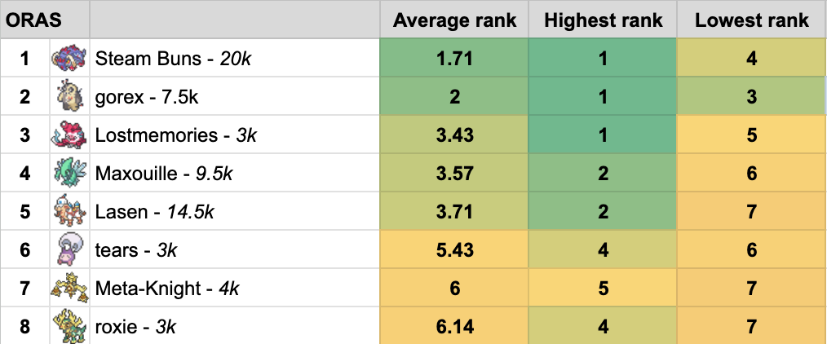Click the yellow sprite next to roxie

tap(69, 326)
